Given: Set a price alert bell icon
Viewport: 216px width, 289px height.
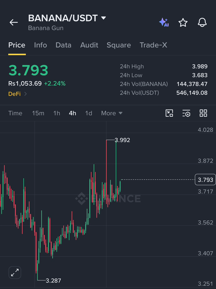Looking at the screenshot, I should tap(202, 22).
